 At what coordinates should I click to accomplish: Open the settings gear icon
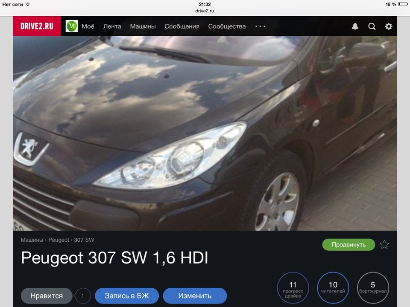pyautogui.click(x=389, y=26)
